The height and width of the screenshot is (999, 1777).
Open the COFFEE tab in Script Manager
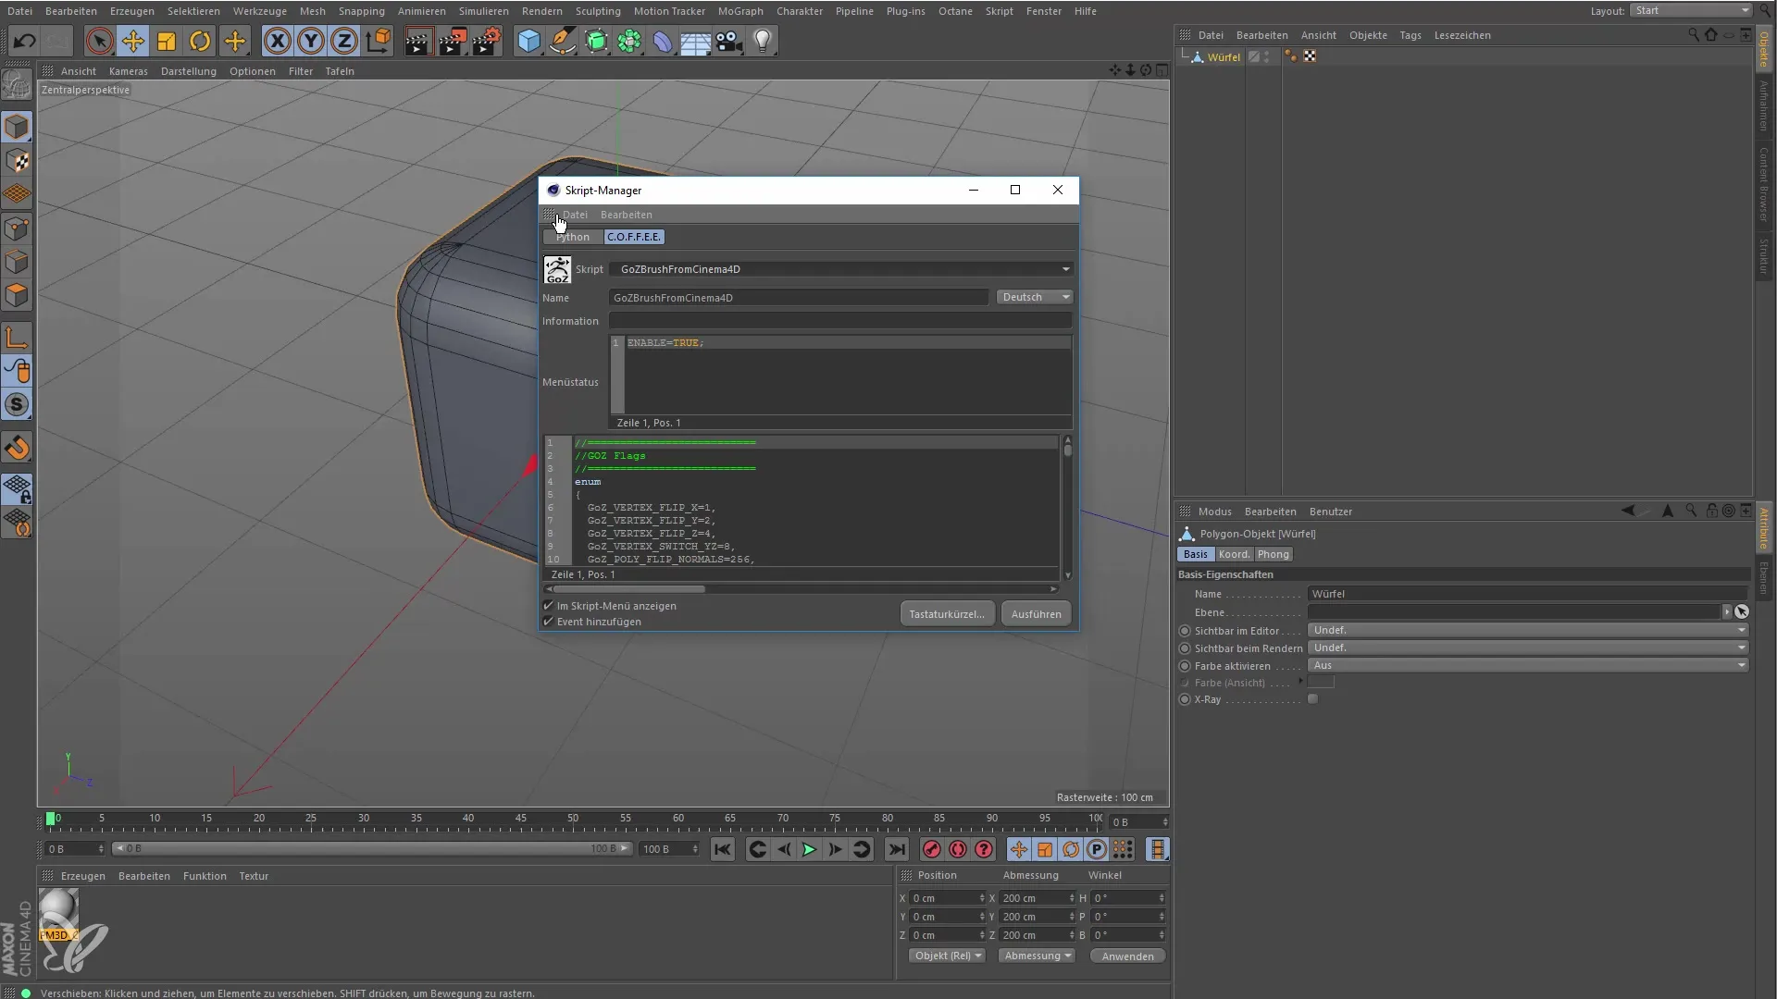(633, 236)
